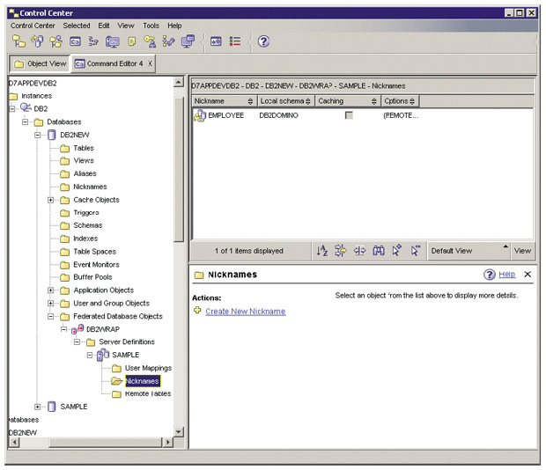The height and width of the screenshot is (470, 546).
Task: Click the DB2WRAP wrapper icon
Action: 77,329
